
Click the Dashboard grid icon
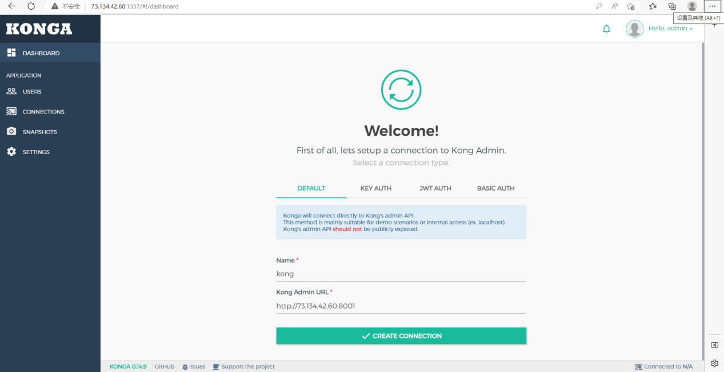tap(11, 52)
